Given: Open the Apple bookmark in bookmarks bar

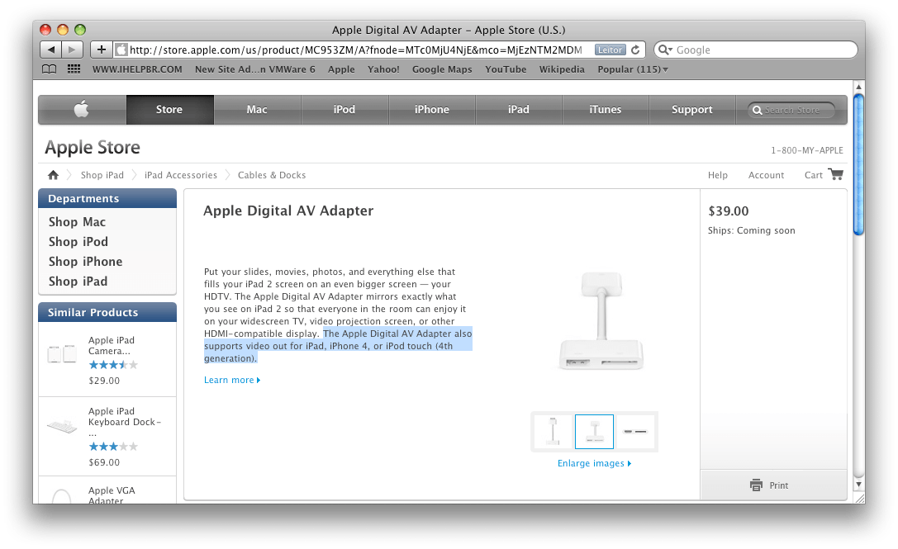Looking at the screenshot, I should [341, 69].
